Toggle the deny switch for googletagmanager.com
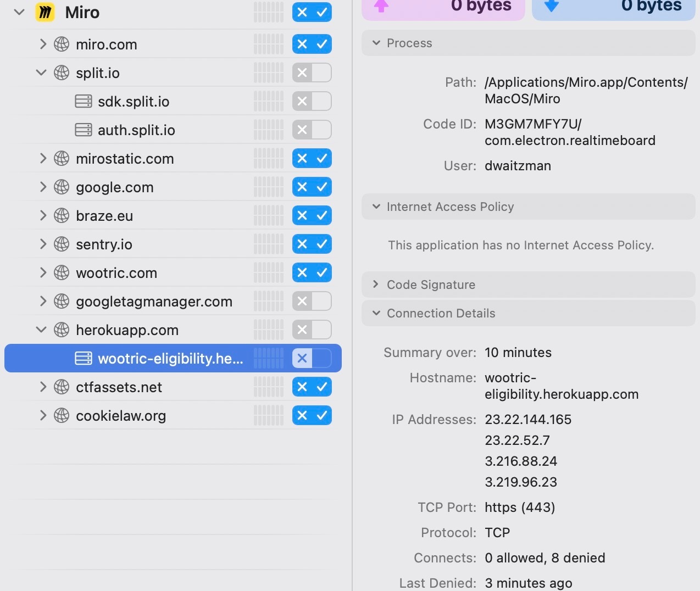This screenshot has width=700, height=591. pos(312,301)
